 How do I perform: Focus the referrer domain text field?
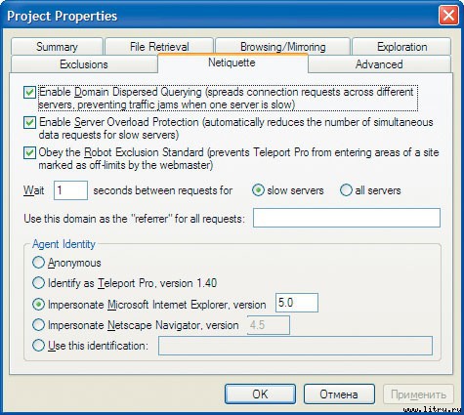(347, 218)
